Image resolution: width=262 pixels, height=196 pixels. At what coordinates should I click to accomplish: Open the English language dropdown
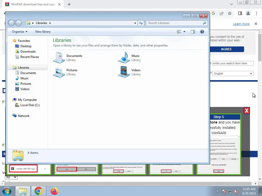coord(233,73)
